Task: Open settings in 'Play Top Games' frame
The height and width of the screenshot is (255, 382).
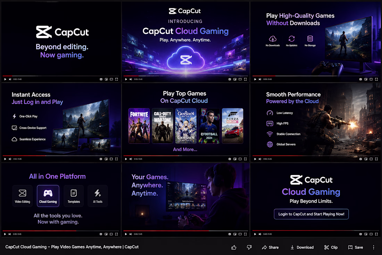Action: coord(230,159)
